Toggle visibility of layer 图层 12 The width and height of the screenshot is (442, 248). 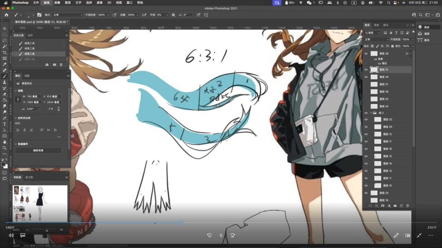[x=366, y=134]
